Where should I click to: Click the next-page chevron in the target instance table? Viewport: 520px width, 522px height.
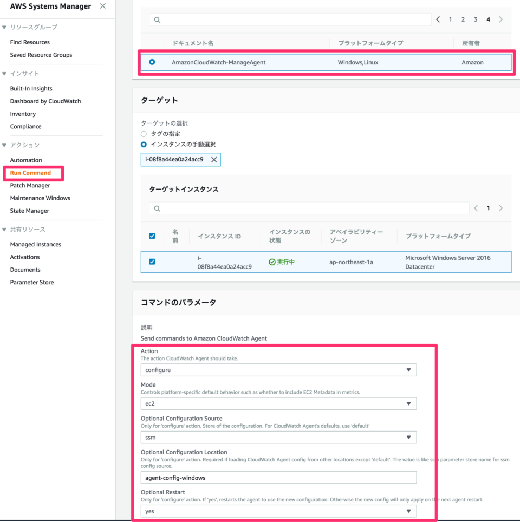[x=500, y=207]
